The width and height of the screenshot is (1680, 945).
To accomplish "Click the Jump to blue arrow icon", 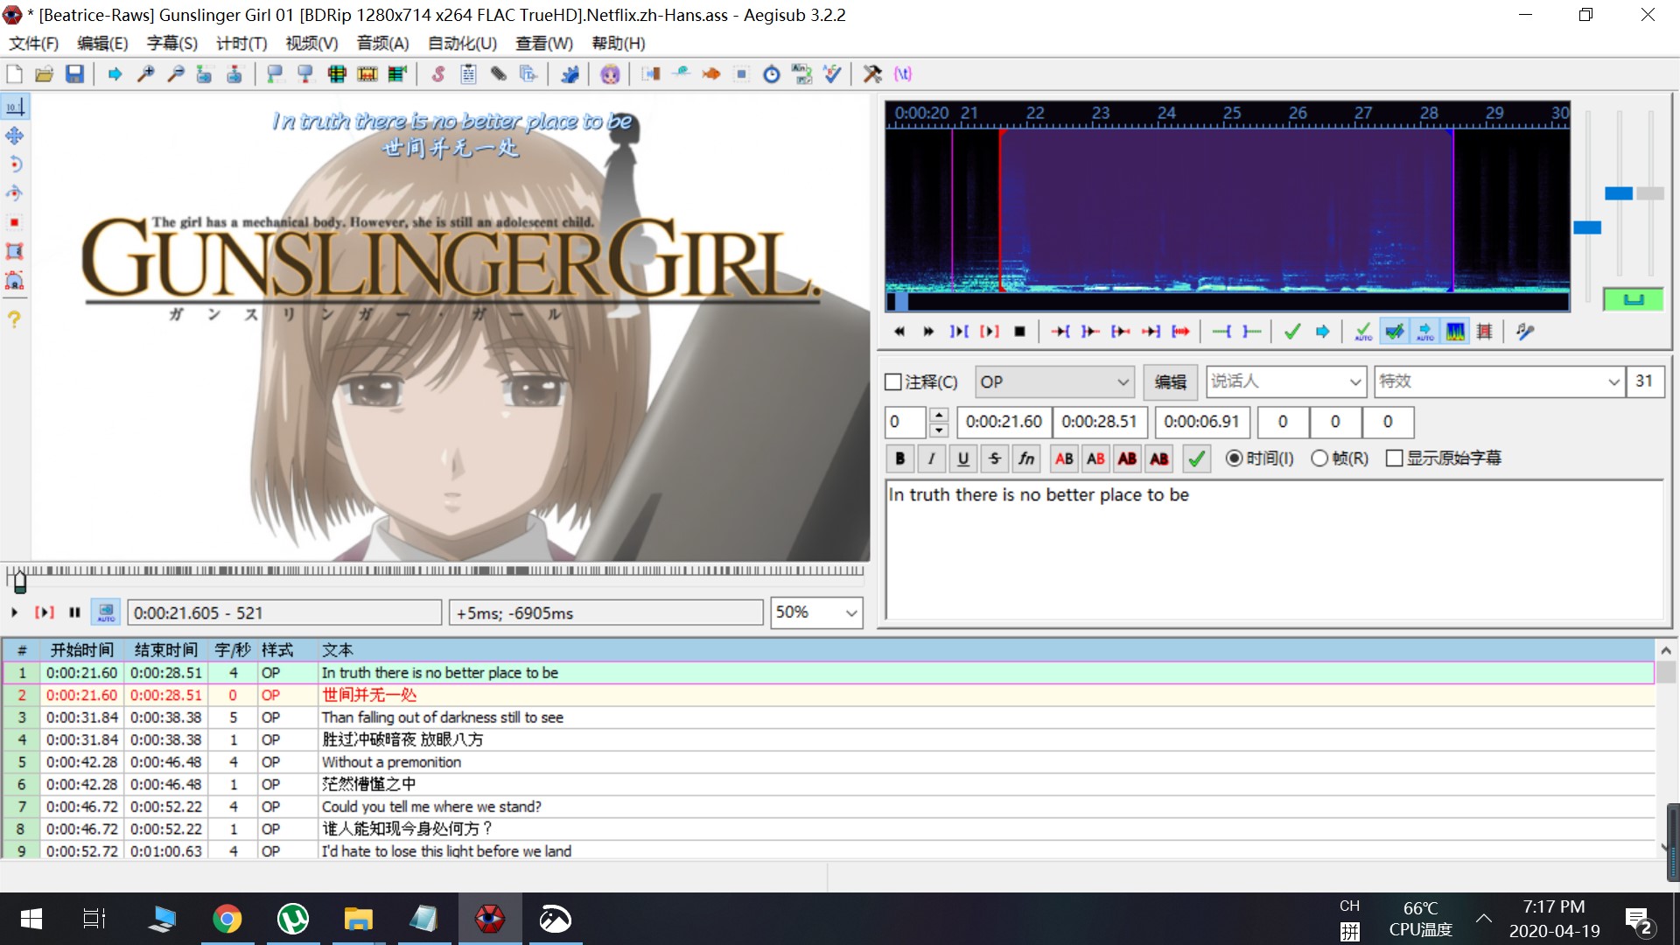I will (x=115, y=74).
